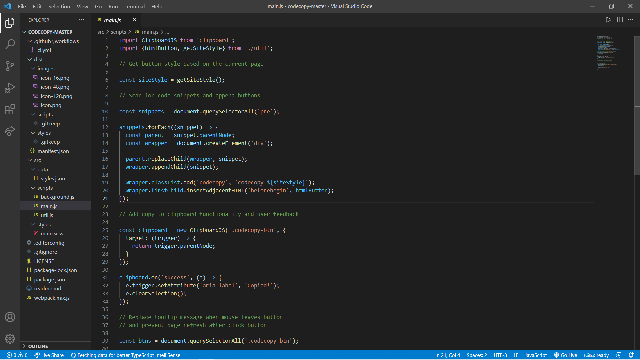Click Go Live in status bar
The image size is (640, 360).
(566, 355)
